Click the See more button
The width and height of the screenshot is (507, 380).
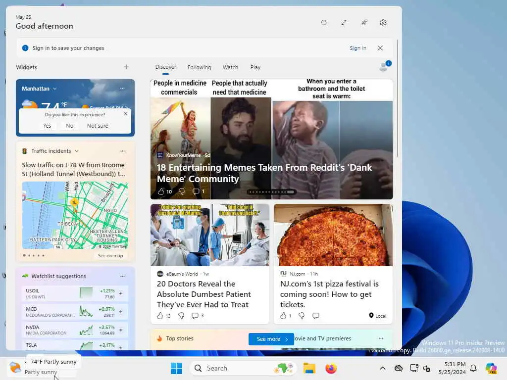271,339
